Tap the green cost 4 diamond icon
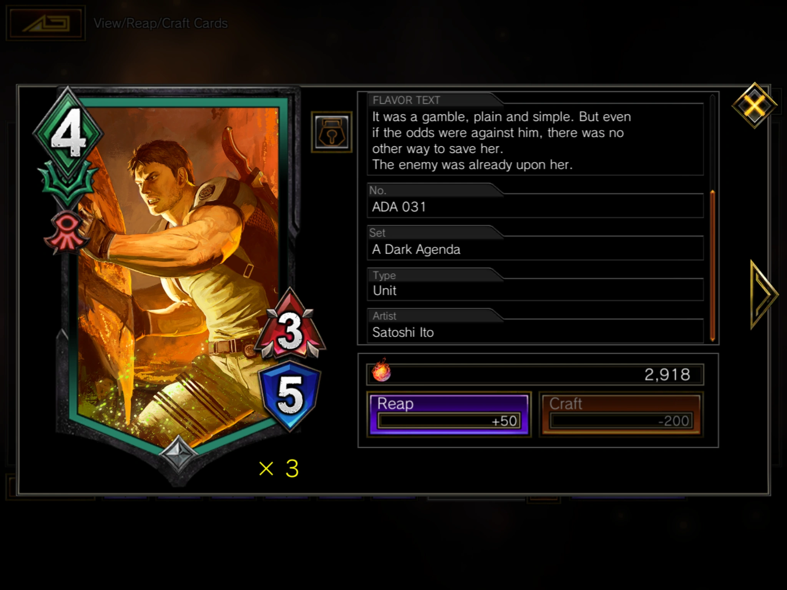This screenshot has width=787, height=590. click(x=68, y=133)
